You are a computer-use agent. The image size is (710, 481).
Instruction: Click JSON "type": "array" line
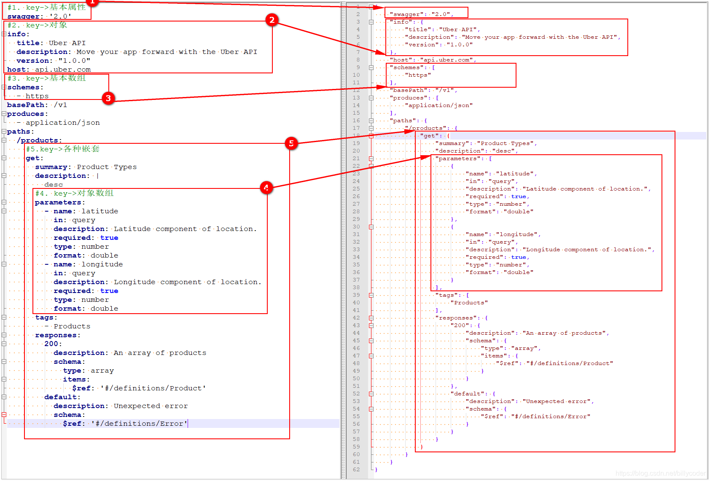(511, 348)
